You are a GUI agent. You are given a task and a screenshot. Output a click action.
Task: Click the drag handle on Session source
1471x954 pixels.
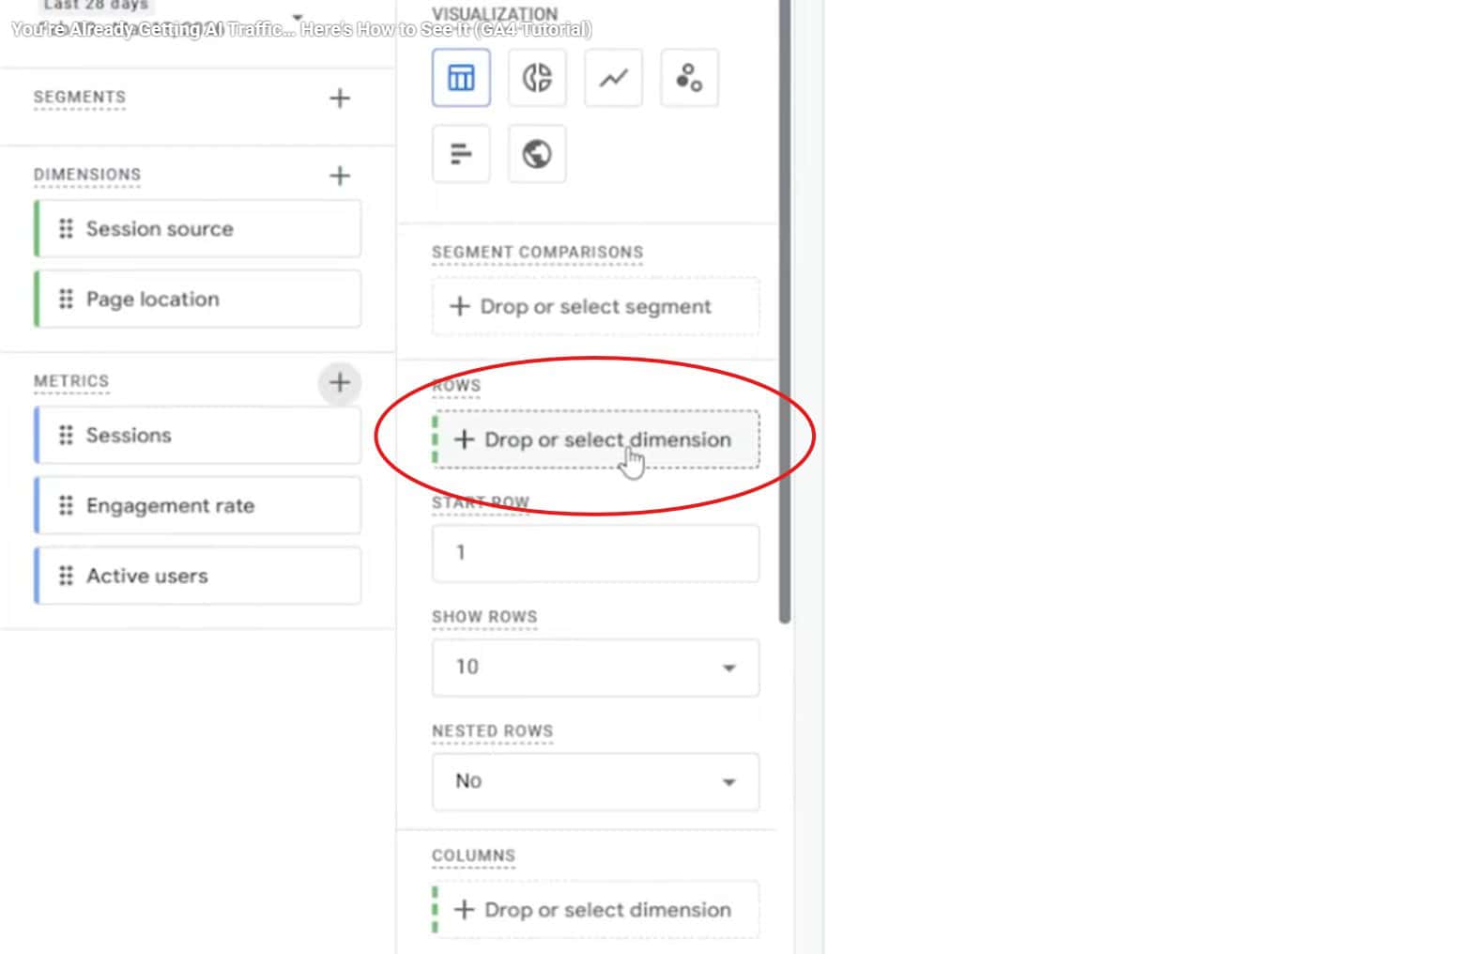pos(65,228)
